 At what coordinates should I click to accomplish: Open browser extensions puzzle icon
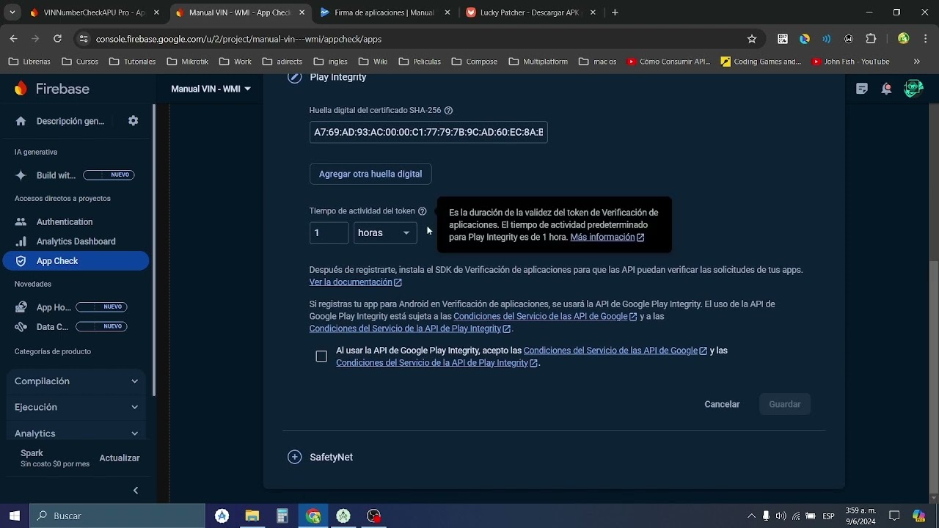coord(871,39)
